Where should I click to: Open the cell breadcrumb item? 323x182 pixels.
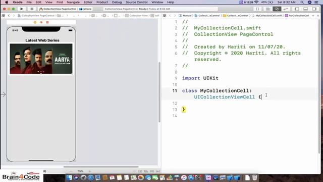pyautogui.click(x=155, y=16)
